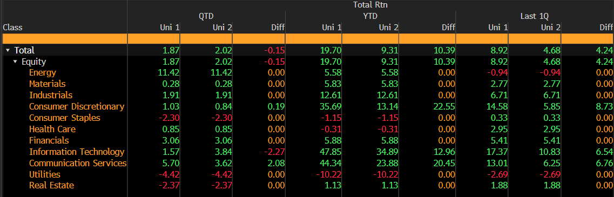614x197 pixels.
Task: Select Information Technology YTD Diff 12.96
Action: (x=445, y=152)
